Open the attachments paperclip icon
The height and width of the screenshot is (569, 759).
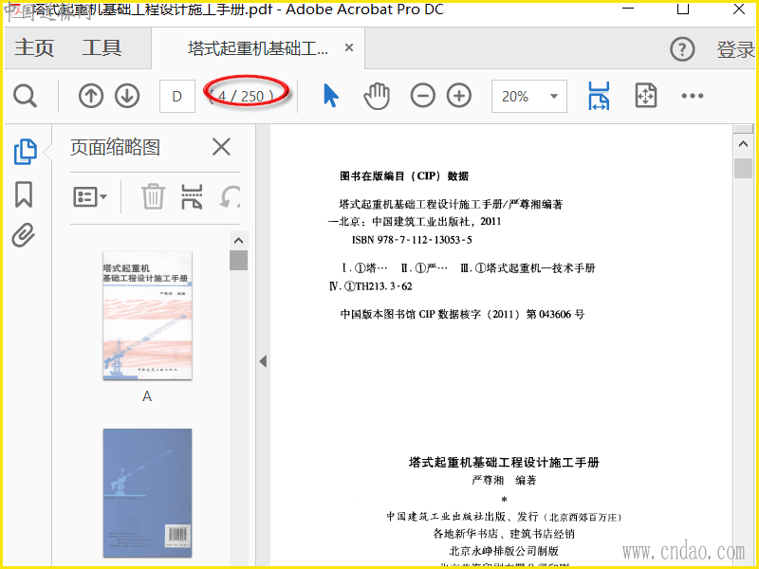(x=24, y=235)
